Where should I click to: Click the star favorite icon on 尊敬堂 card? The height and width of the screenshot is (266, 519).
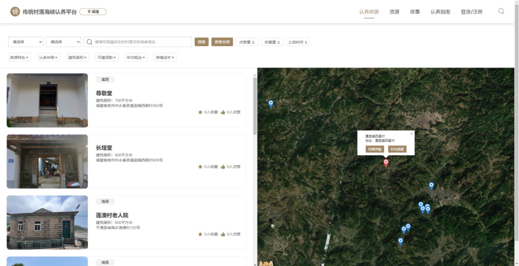(200, 112)
